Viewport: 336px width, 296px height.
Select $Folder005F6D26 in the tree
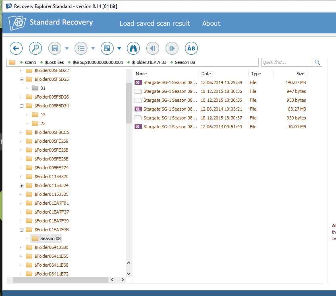pyautogui.click(x=47, y=97)
